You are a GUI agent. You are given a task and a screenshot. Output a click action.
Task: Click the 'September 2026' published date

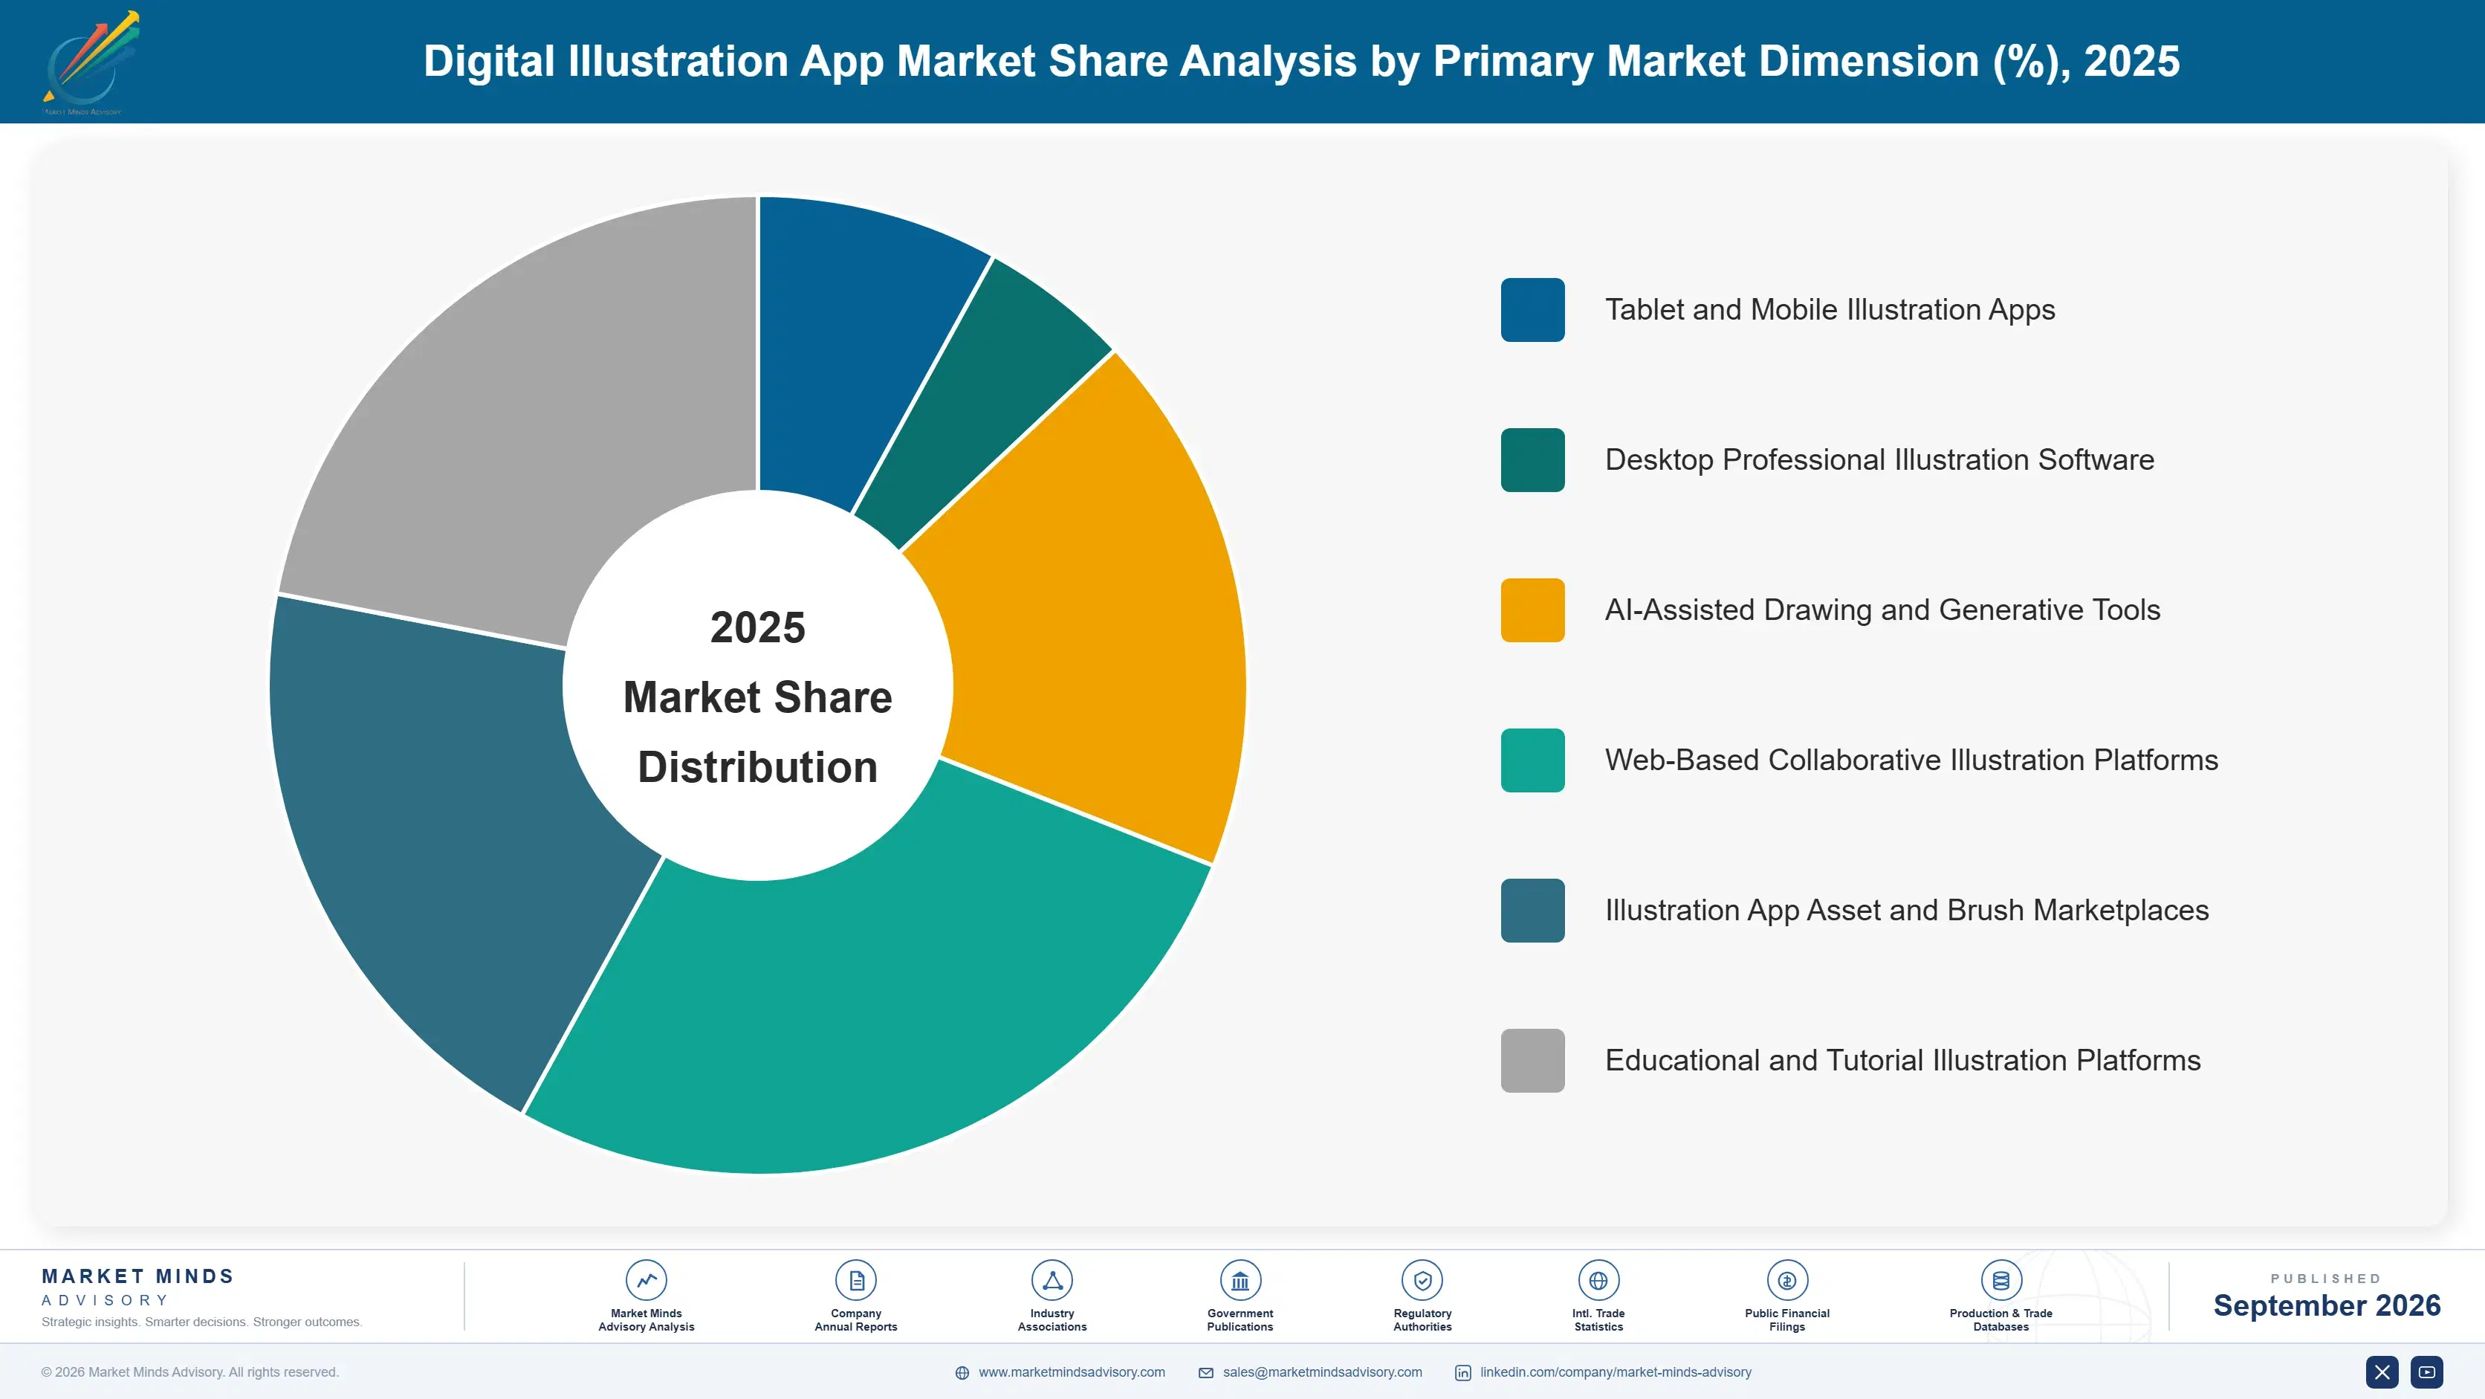point(2326,1305)
